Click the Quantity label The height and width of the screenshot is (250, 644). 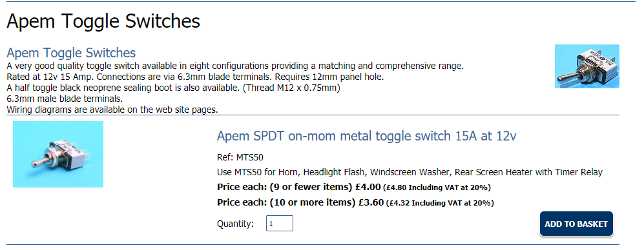[235, 224]
